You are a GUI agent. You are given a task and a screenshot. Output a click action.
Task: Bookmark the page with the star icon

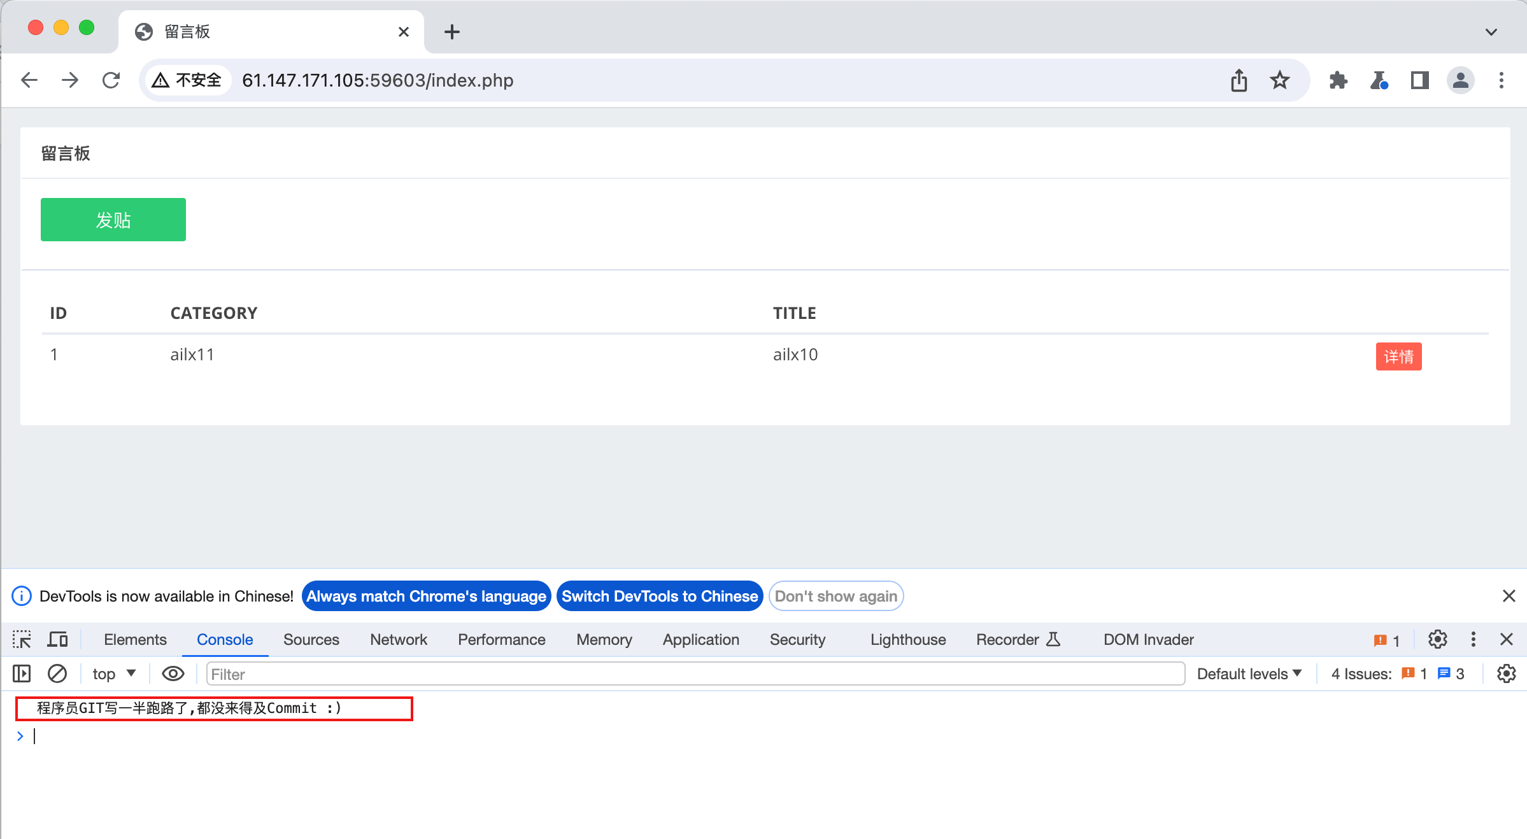coord(1279,80)
